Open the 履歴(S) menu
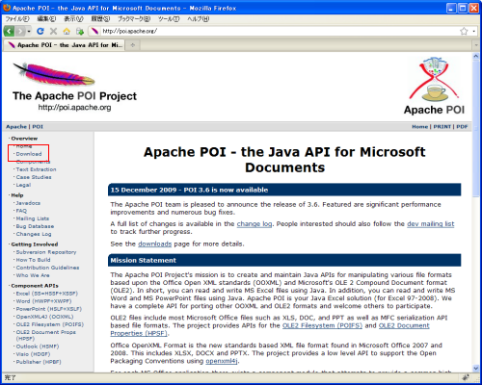The height and width of the screenshot is (385, 482). click(100, 19)
